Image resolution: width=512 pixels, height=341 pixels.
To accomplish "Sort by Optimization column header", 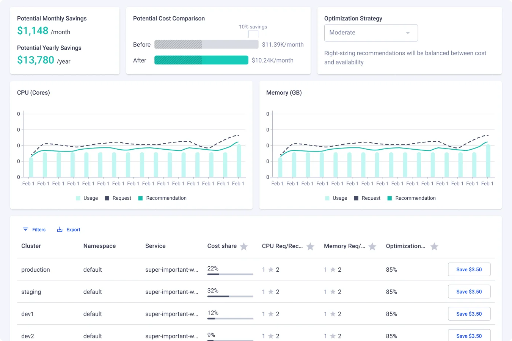I will coord(406,246).
